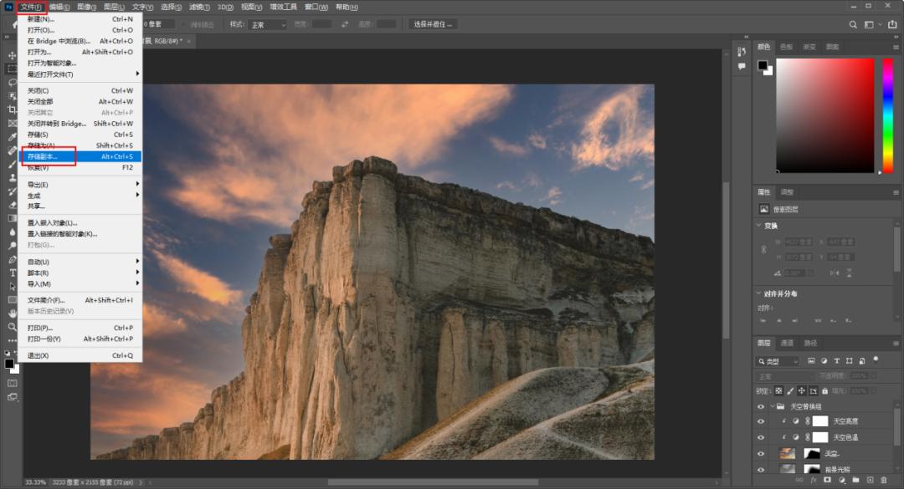Select the Type (T) tool
Screen dimensions: 904x489
pos(12,273)
